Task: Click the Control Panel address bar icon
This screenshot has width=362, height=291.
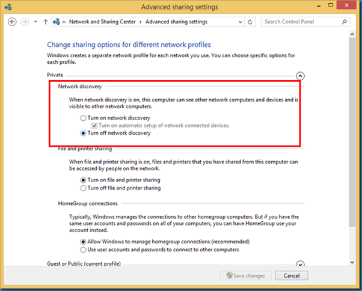Action: (x=57, y=22)
